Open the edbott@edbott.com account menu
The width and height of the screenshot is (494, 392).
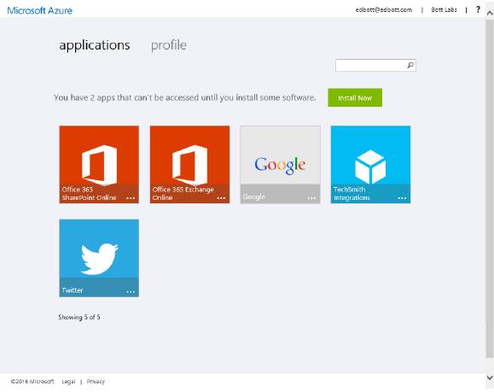click(x=384, y=9)
